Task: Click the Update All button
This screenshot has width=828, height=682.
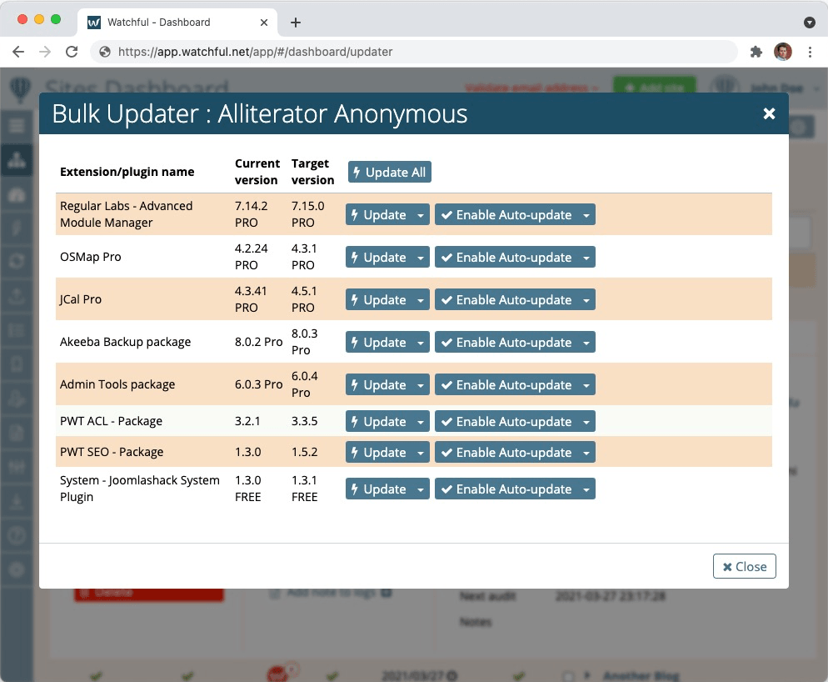Action: tap(389, 172)
